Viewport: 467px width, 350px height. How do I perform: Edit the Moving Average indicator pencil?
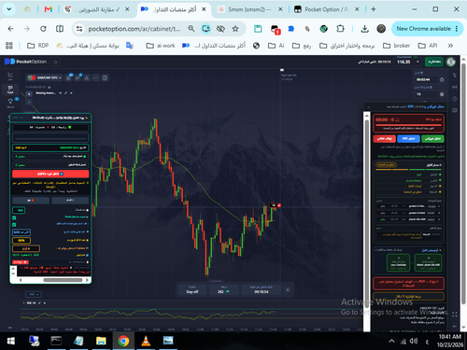(65, 93)
